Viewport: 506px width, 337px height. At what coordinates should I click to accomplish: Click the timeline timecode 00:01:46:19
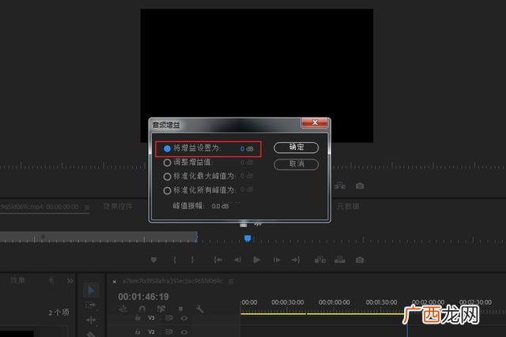[143, 297]
